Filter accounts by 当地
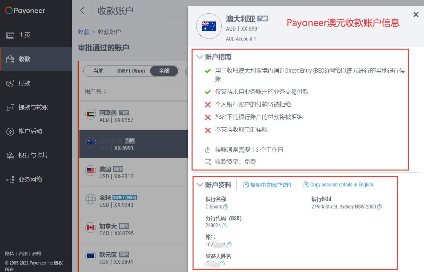 click(98, 71)
